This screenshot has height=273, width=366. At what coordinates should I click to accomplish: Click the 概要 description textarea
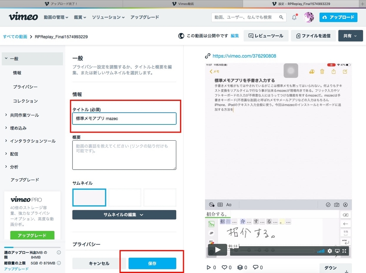pos(124,155)
